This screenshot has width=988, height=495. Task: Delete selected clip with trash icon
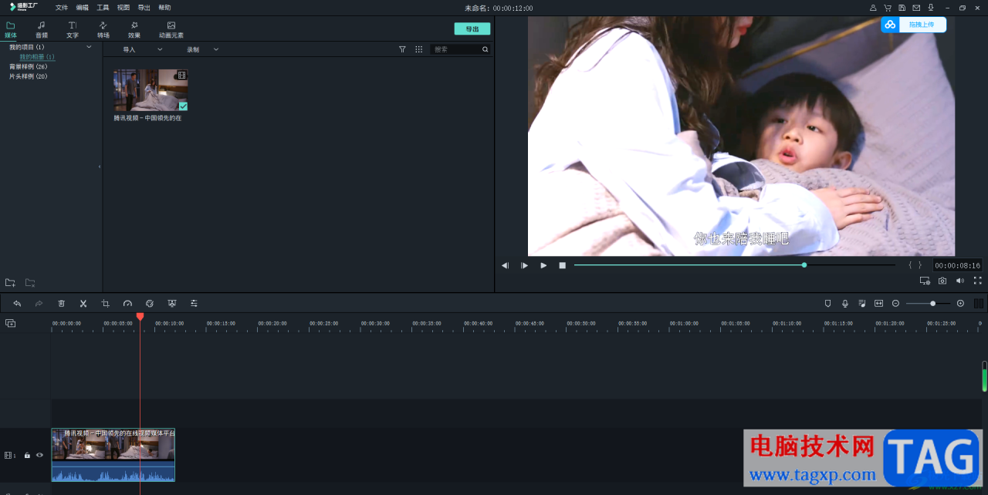pyautogui.click(x=62, y=304)
